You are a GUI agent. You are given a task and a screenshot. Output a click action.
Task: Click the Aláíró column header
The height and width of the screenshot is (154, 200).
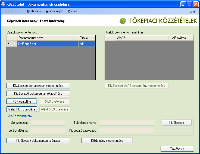[142, 38]
